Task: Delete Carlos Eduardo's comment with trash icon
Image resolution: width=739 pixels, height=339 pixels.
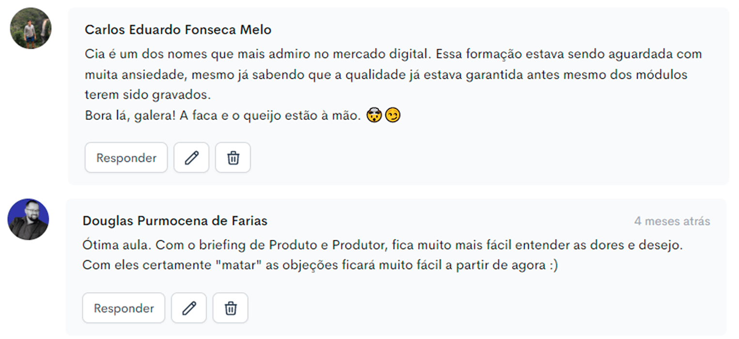Action: pyautogui.click(x=233, y=158)
